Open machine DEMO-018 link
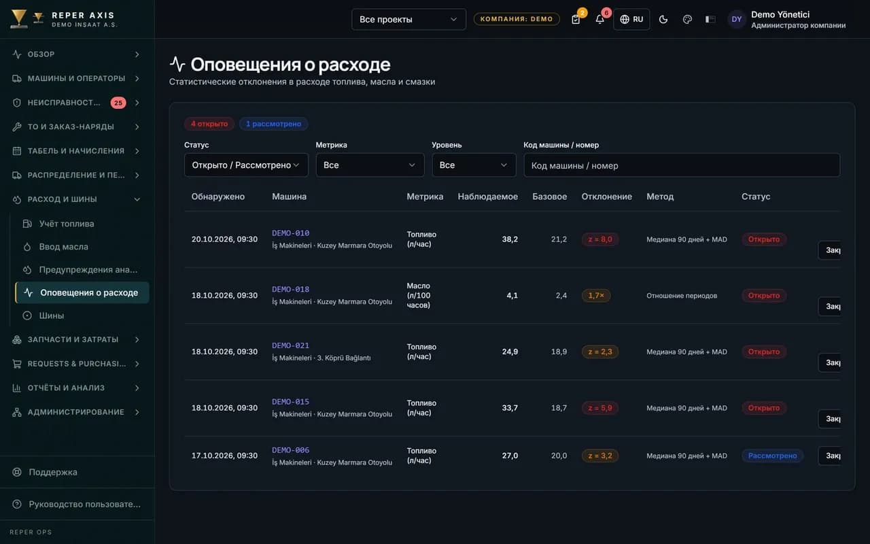The width and height of the screenshot is (870, 544). [x=290, y=290]
